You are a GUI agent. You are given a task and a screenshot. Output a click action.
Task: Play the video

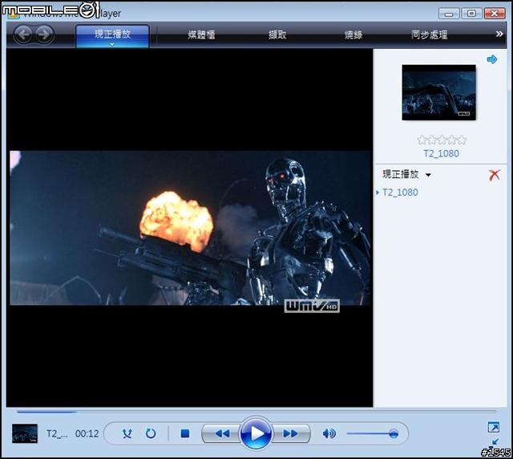pyautogui.click(x=256, y=433)
